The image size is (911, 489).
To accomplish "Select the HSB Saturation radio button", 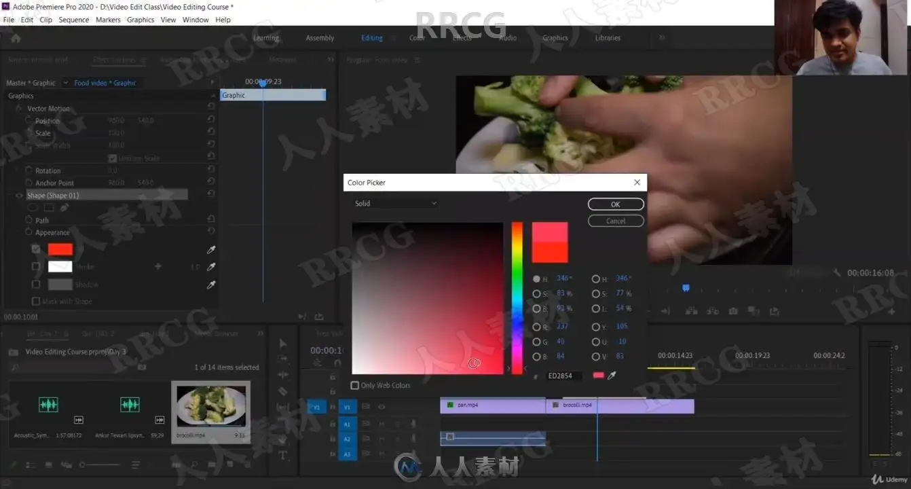I will click(536, 294).
